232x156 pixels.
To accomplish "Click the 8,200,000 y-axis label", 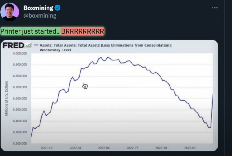I will point(20,144).
